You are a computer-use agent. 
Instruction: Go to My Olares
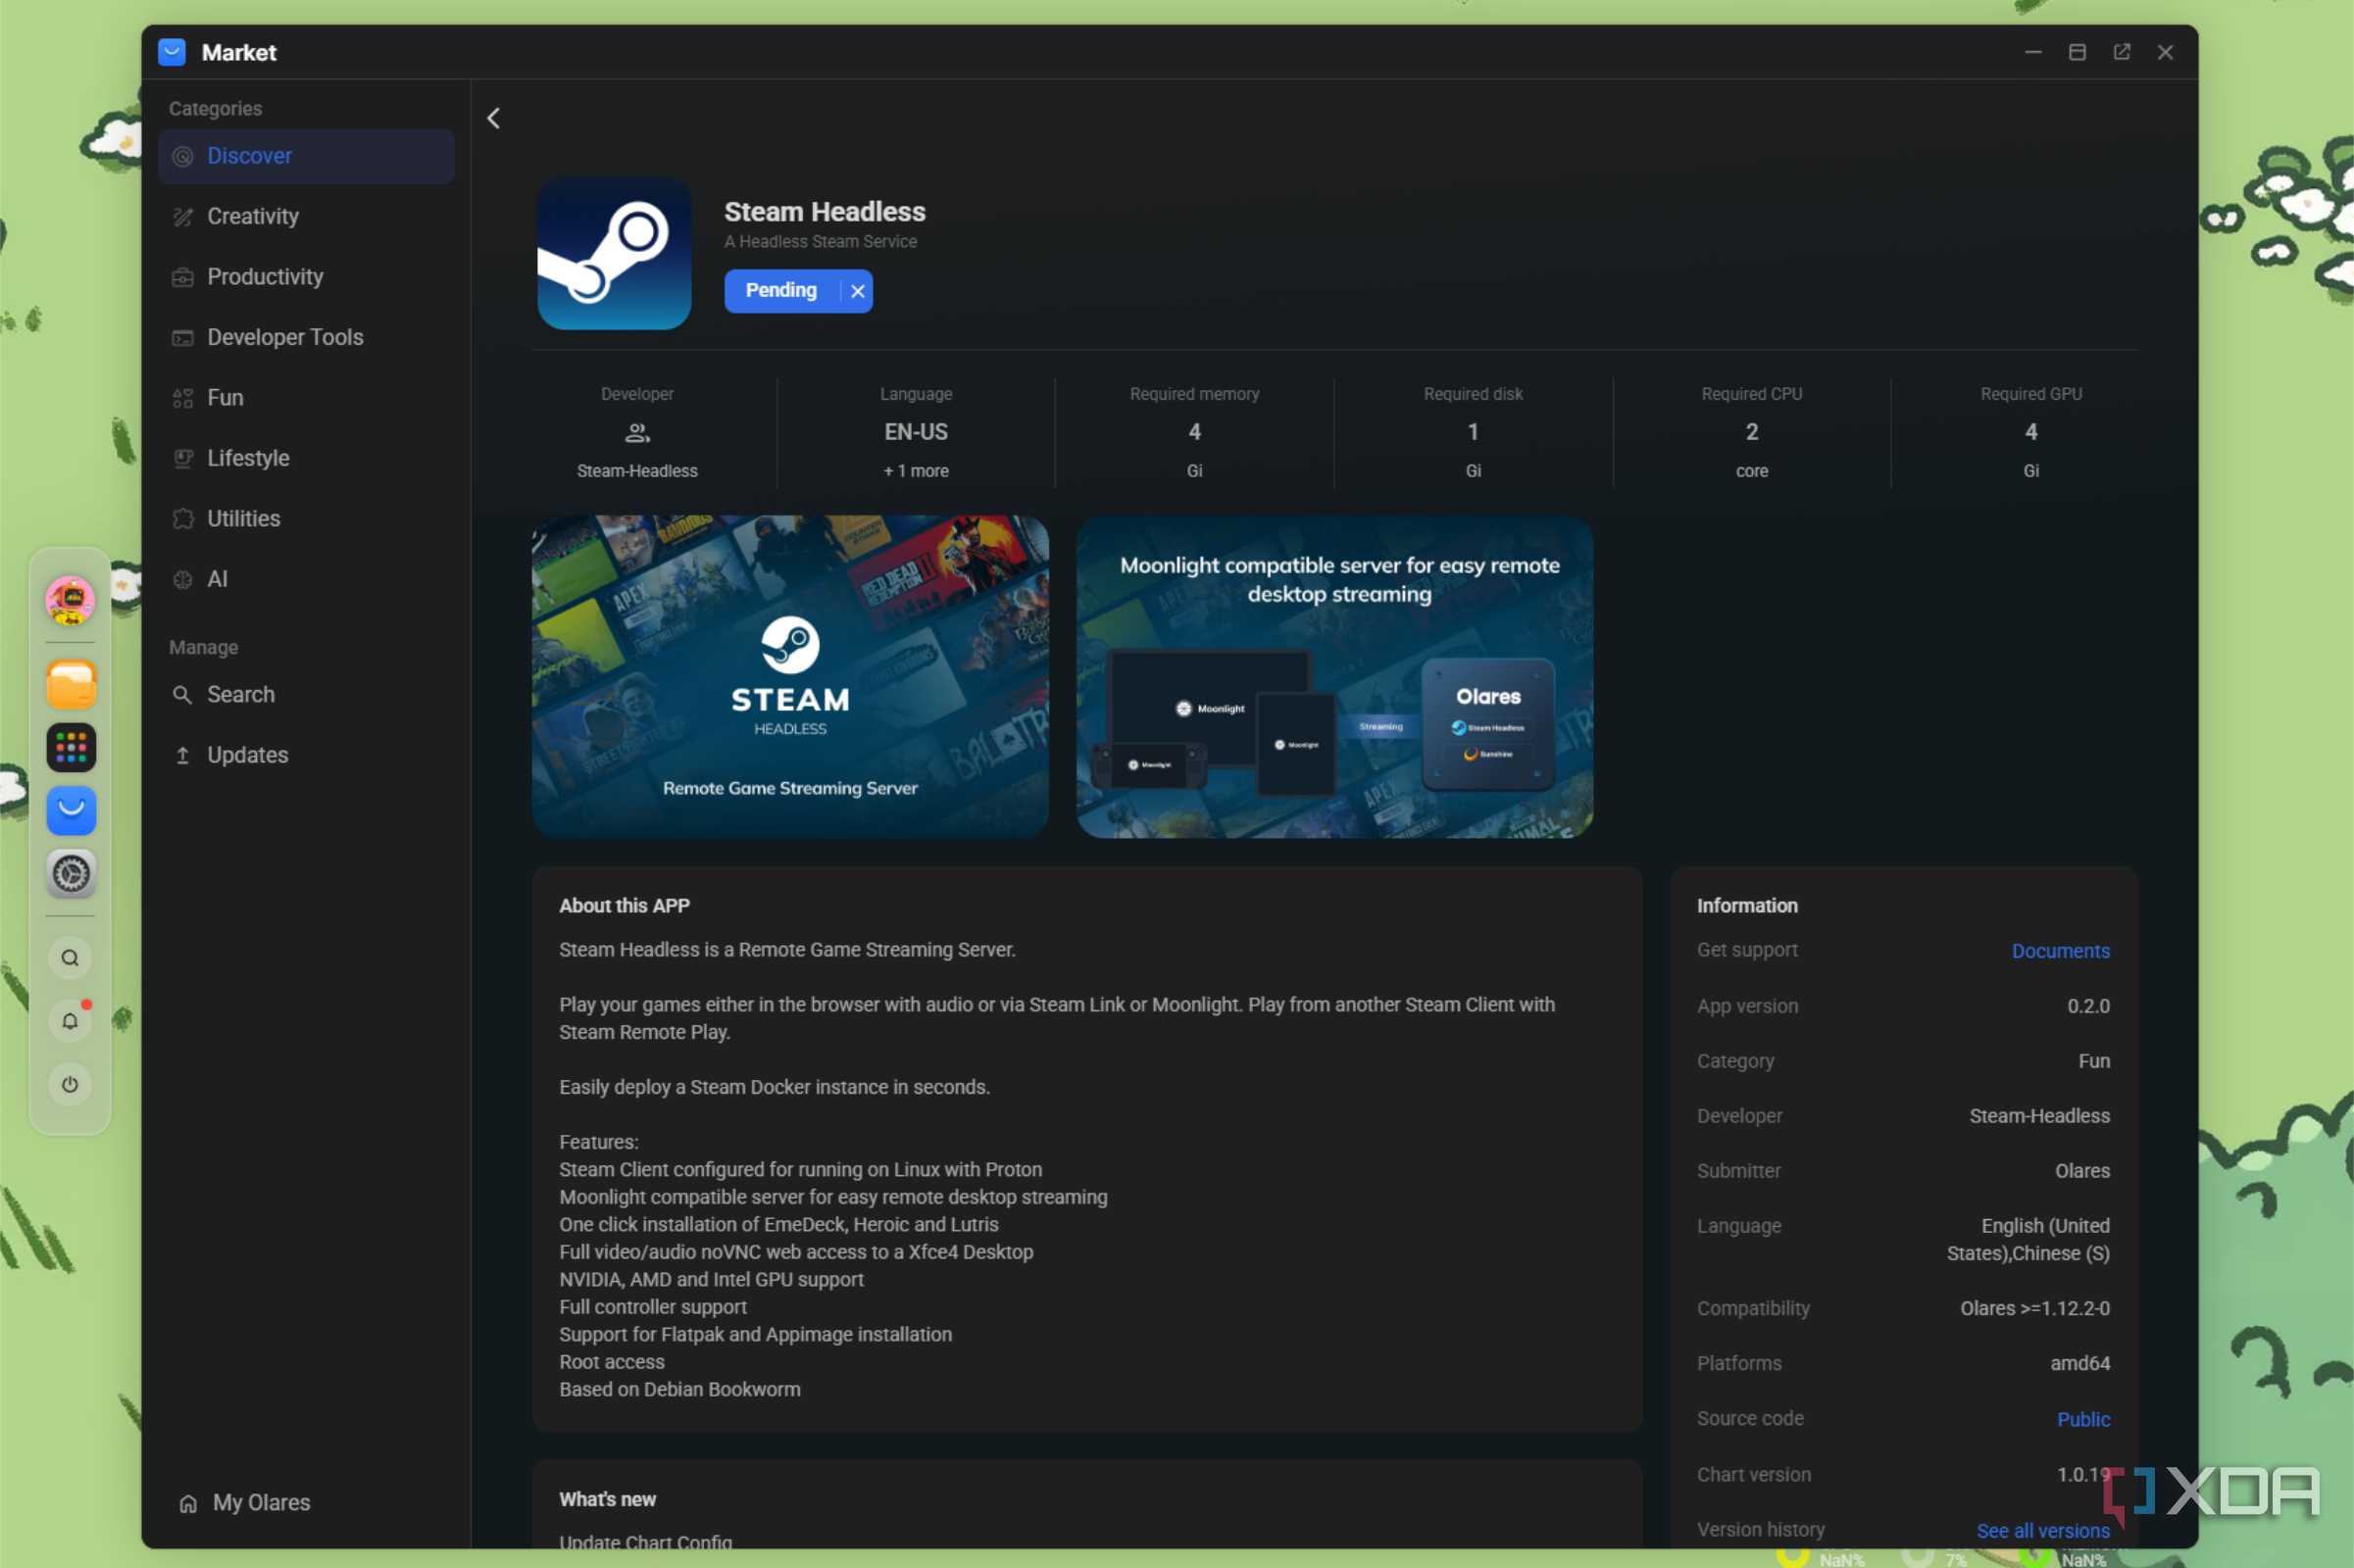coord(245,1502)
